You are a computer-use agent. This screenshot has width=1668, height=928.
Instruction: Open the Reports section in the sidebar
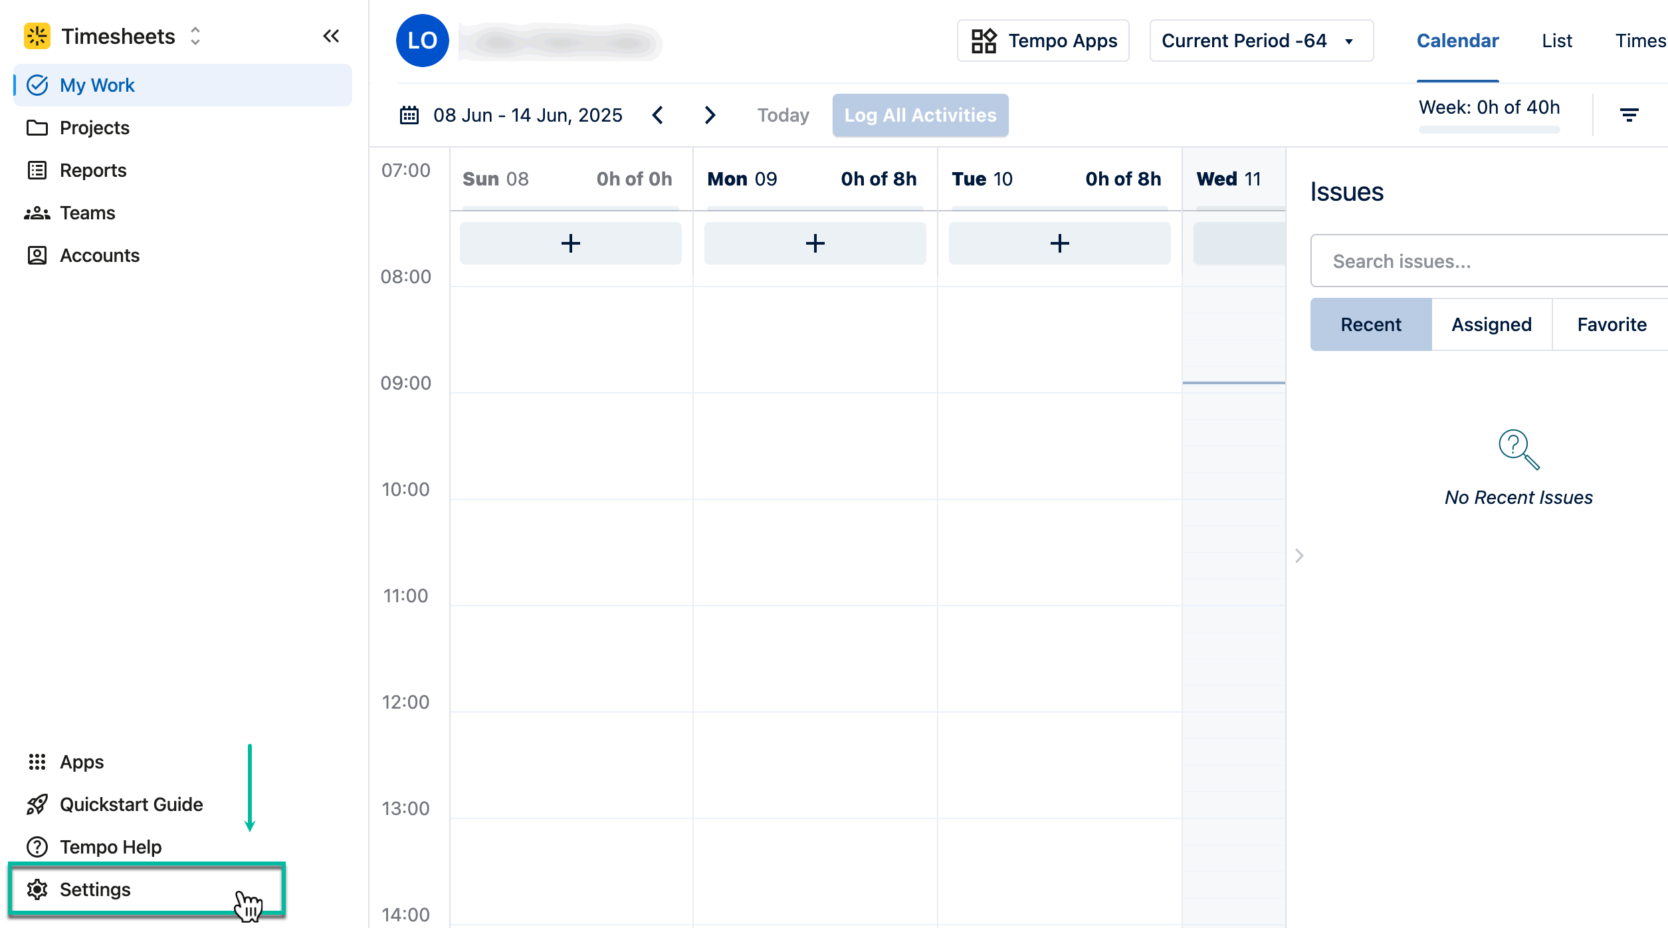(x=93, y=170)
